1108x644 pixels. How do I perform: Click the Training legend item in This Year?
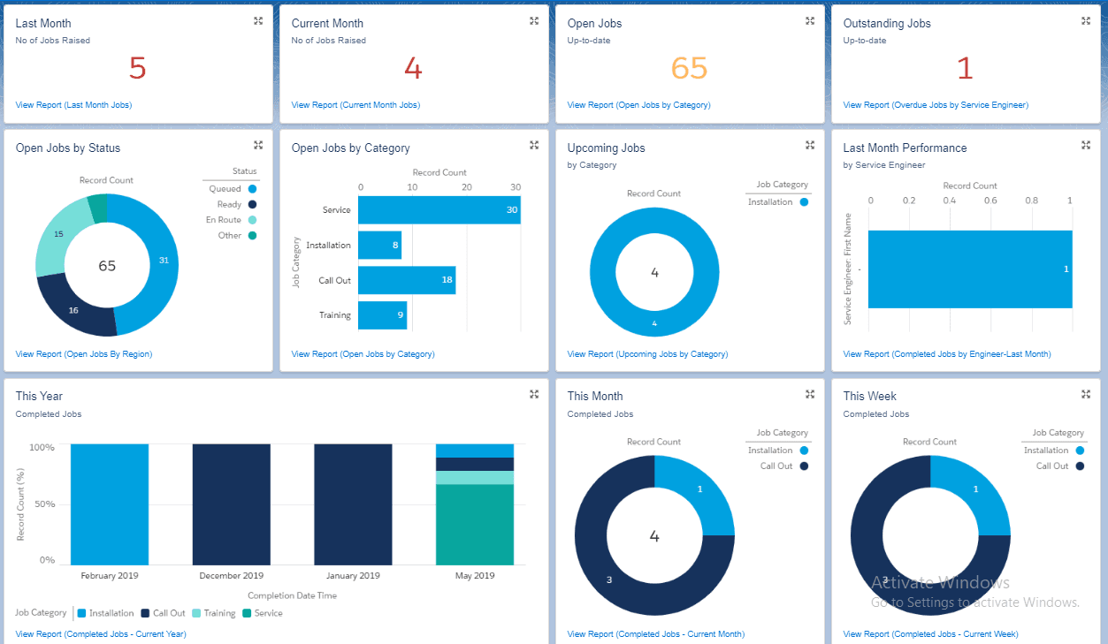(214, 613)
